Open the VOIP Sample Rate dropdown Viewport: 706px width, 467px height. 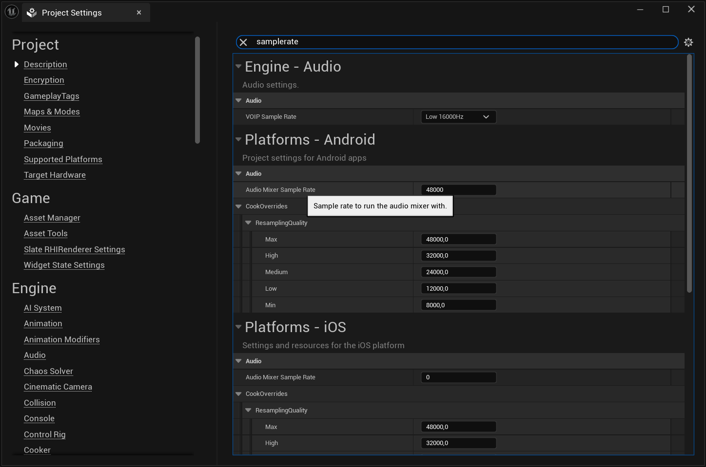458,117
